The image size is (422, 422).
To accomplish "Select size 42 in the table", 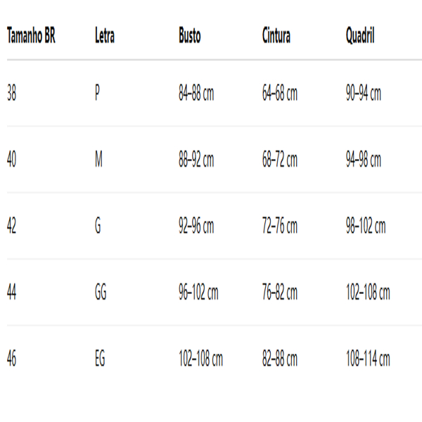I will point(11,226).
